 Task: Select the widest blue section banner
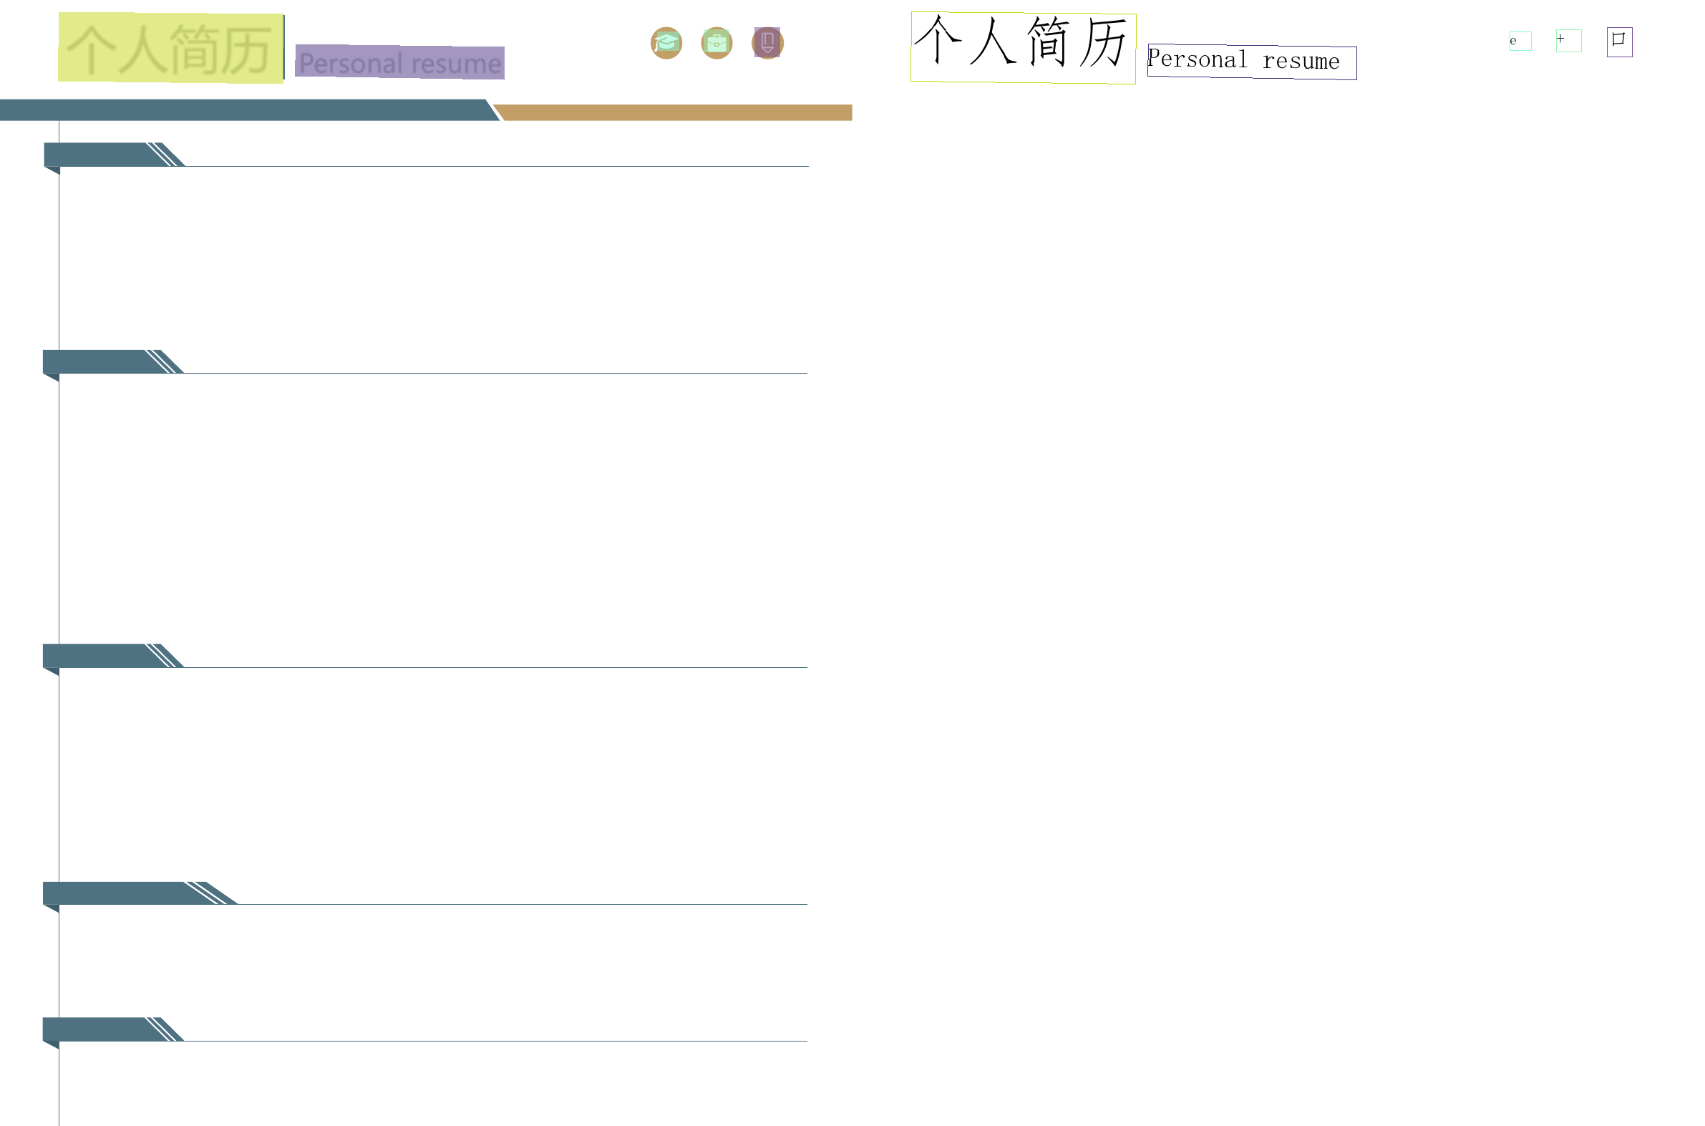[x=115, y=893]
